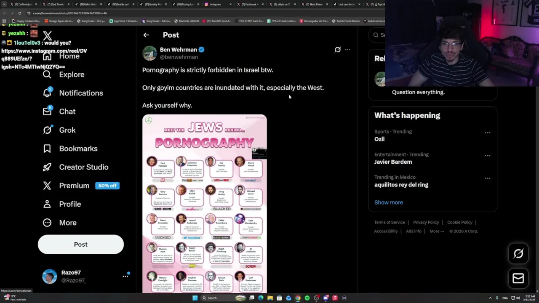Click the @benwehrman handle

[x=179, y=57]
